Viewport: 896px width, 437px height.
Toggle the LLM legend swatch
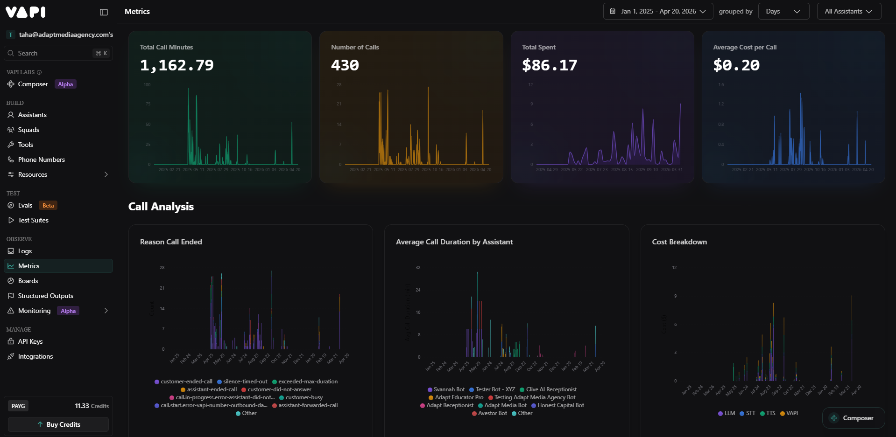pyautogui.click(x=720, y=413)
